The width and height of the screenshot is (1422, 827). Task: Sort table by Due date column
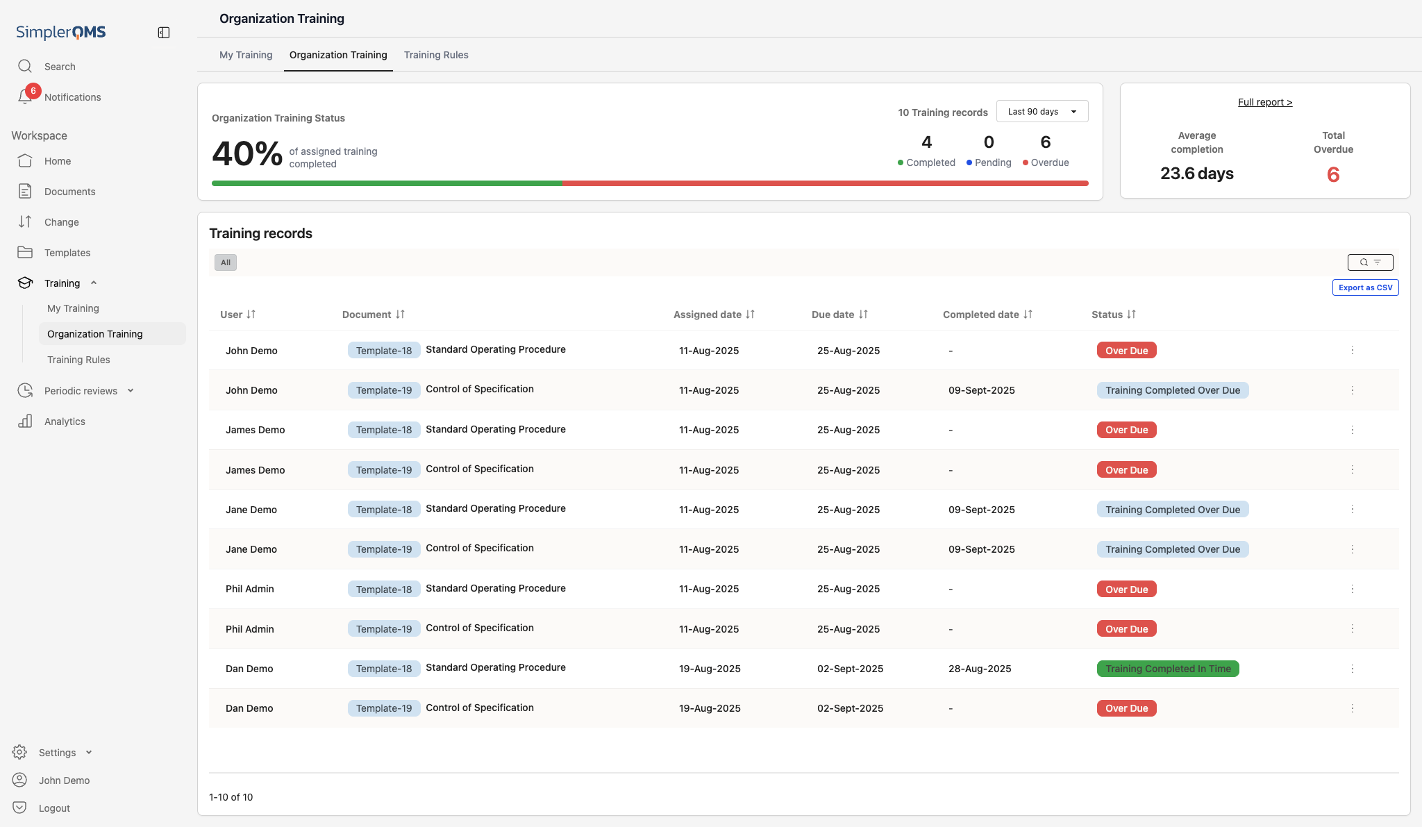pos(863,315)
